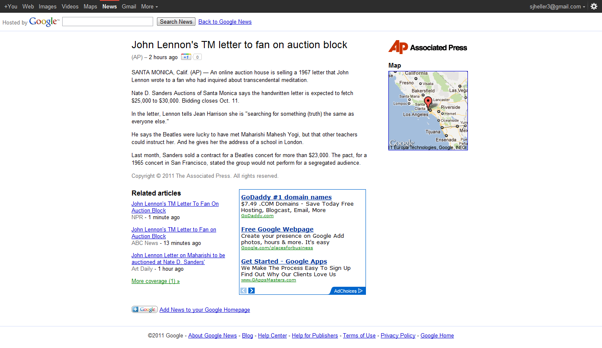This screenshot has height=348, width=602.
Task: Click the Search News button
Action: [x=176, y=22]
